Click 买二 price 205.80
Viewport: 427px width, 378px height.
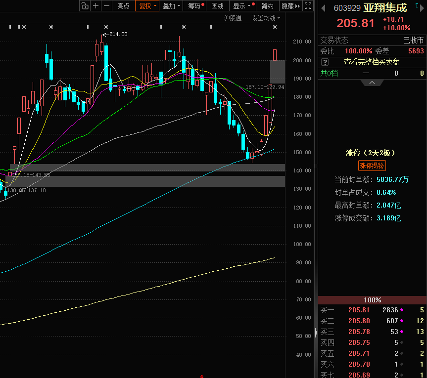click(359, 321)
